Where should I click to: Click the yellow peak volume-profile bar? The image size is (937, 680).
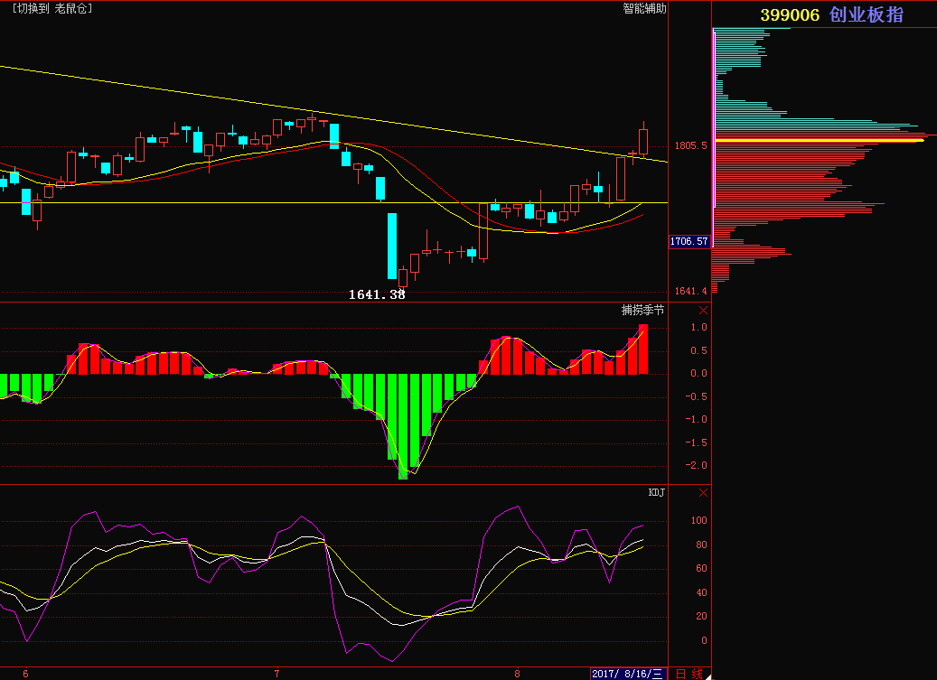(x=820, y=140)
